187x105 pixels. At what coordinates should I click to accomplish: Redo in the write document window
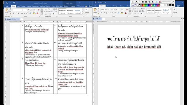pyautogui.click(x=102, y=2)
